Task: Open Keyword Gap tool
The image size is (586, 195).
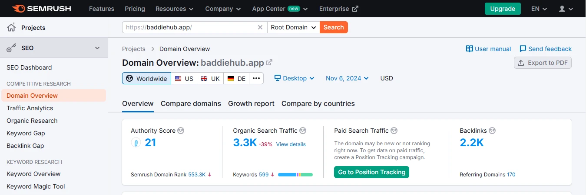Action: coord(26,133)
